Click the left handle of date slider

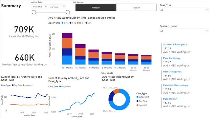coord(34,12)
